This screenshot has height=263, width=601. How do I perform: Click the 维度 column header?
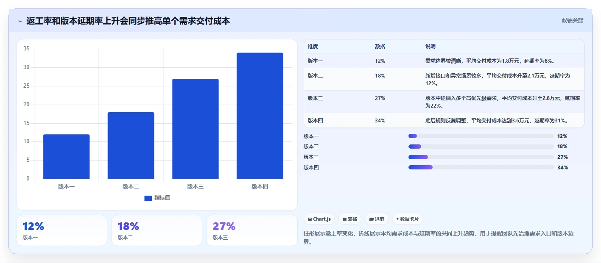pos(313,47)
